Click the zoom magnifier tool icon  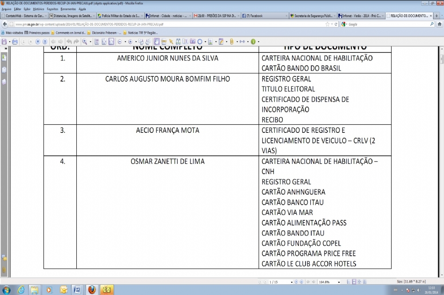click(84, 42)
